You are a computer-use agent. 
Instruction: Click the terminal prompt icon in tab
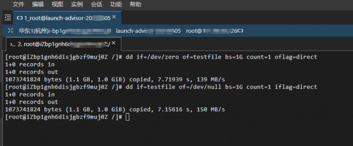pos(12,44)
